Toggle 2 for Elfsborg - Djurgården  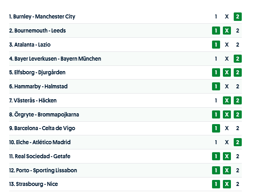(238, 73)
